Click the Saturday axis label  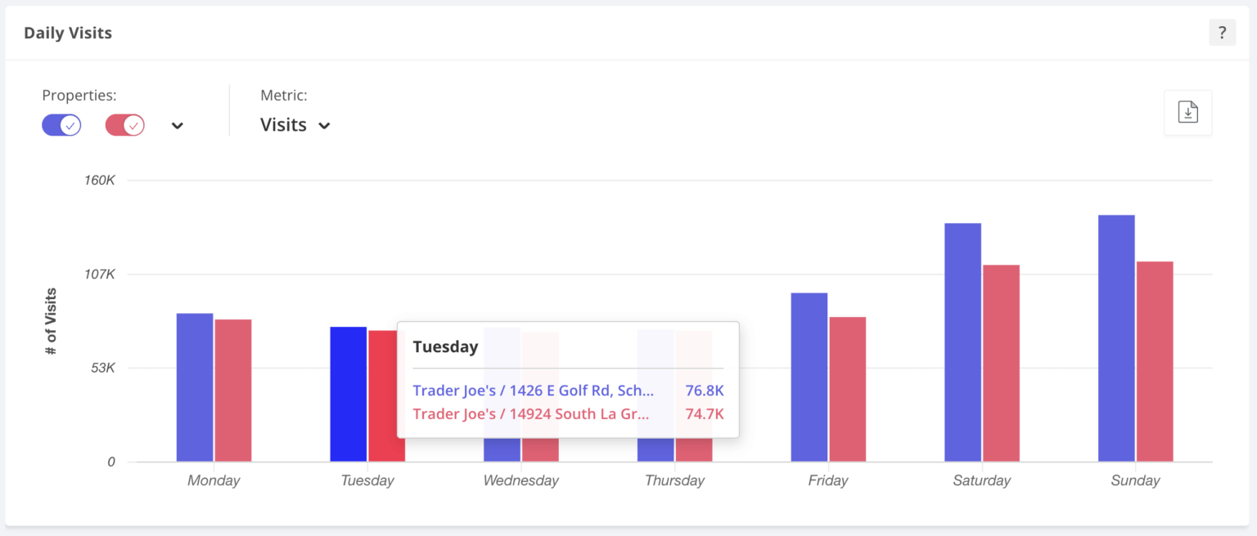pyautogui.click(x=981, y=480)
